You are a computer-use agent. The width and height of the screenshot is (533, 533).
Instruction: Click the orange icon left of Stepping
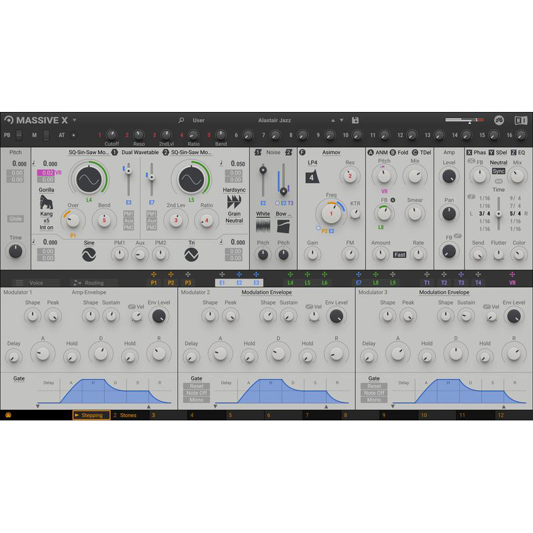coord(8,415)
